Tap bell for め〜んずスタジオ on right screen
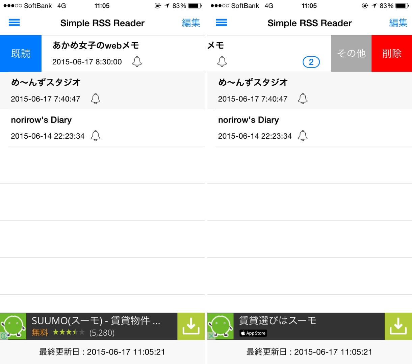Viewport: 412px width, 364px height. (303, 99)
